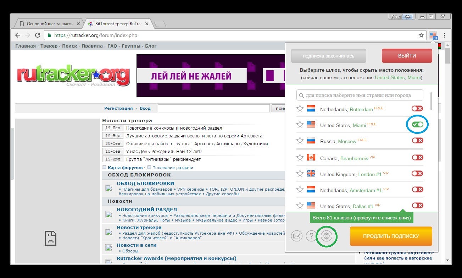Enable Canada Beauharnois gateway toggle
This screenshot has width=462, height=278.
pyautogui.click(x=417, y=158)
